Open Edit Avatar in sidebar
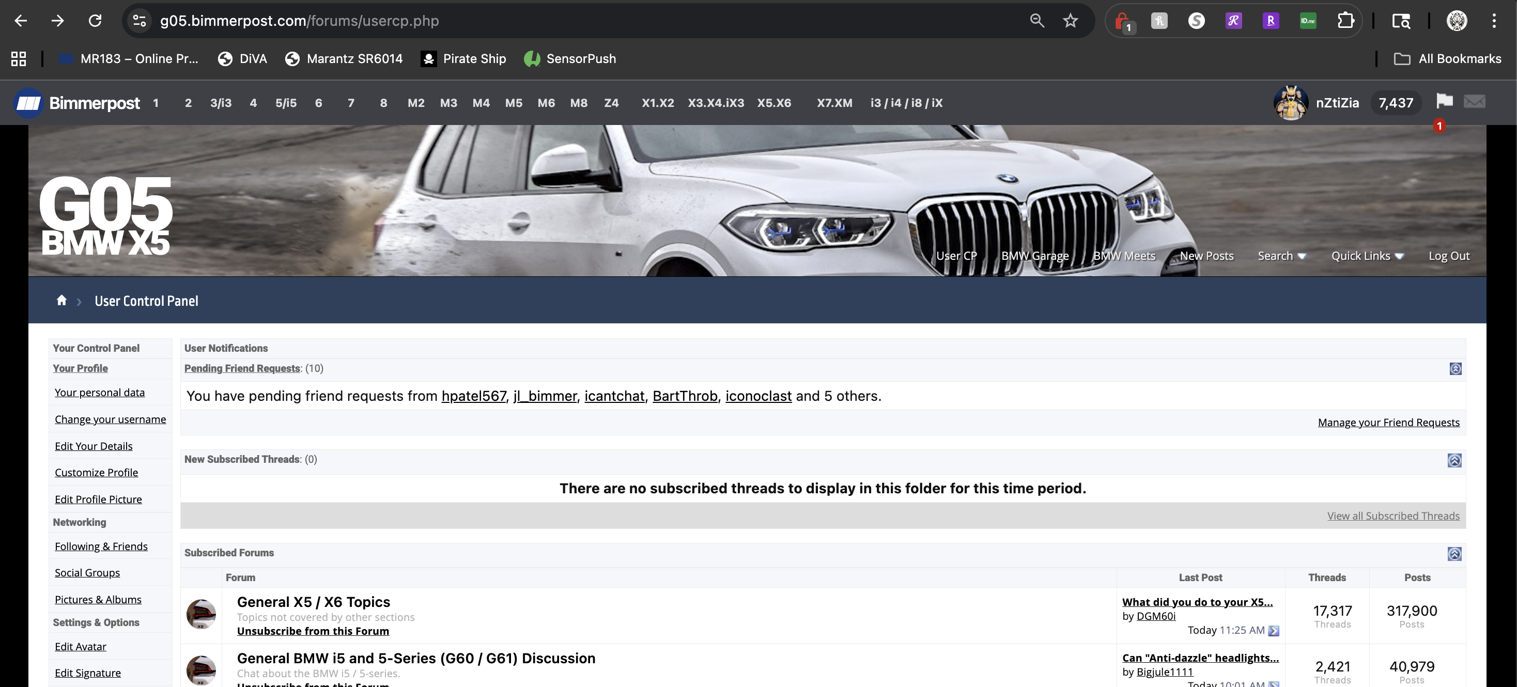The height and width of the screenshot is (687, 1517). pyautogui.click(x=80, y=646)
